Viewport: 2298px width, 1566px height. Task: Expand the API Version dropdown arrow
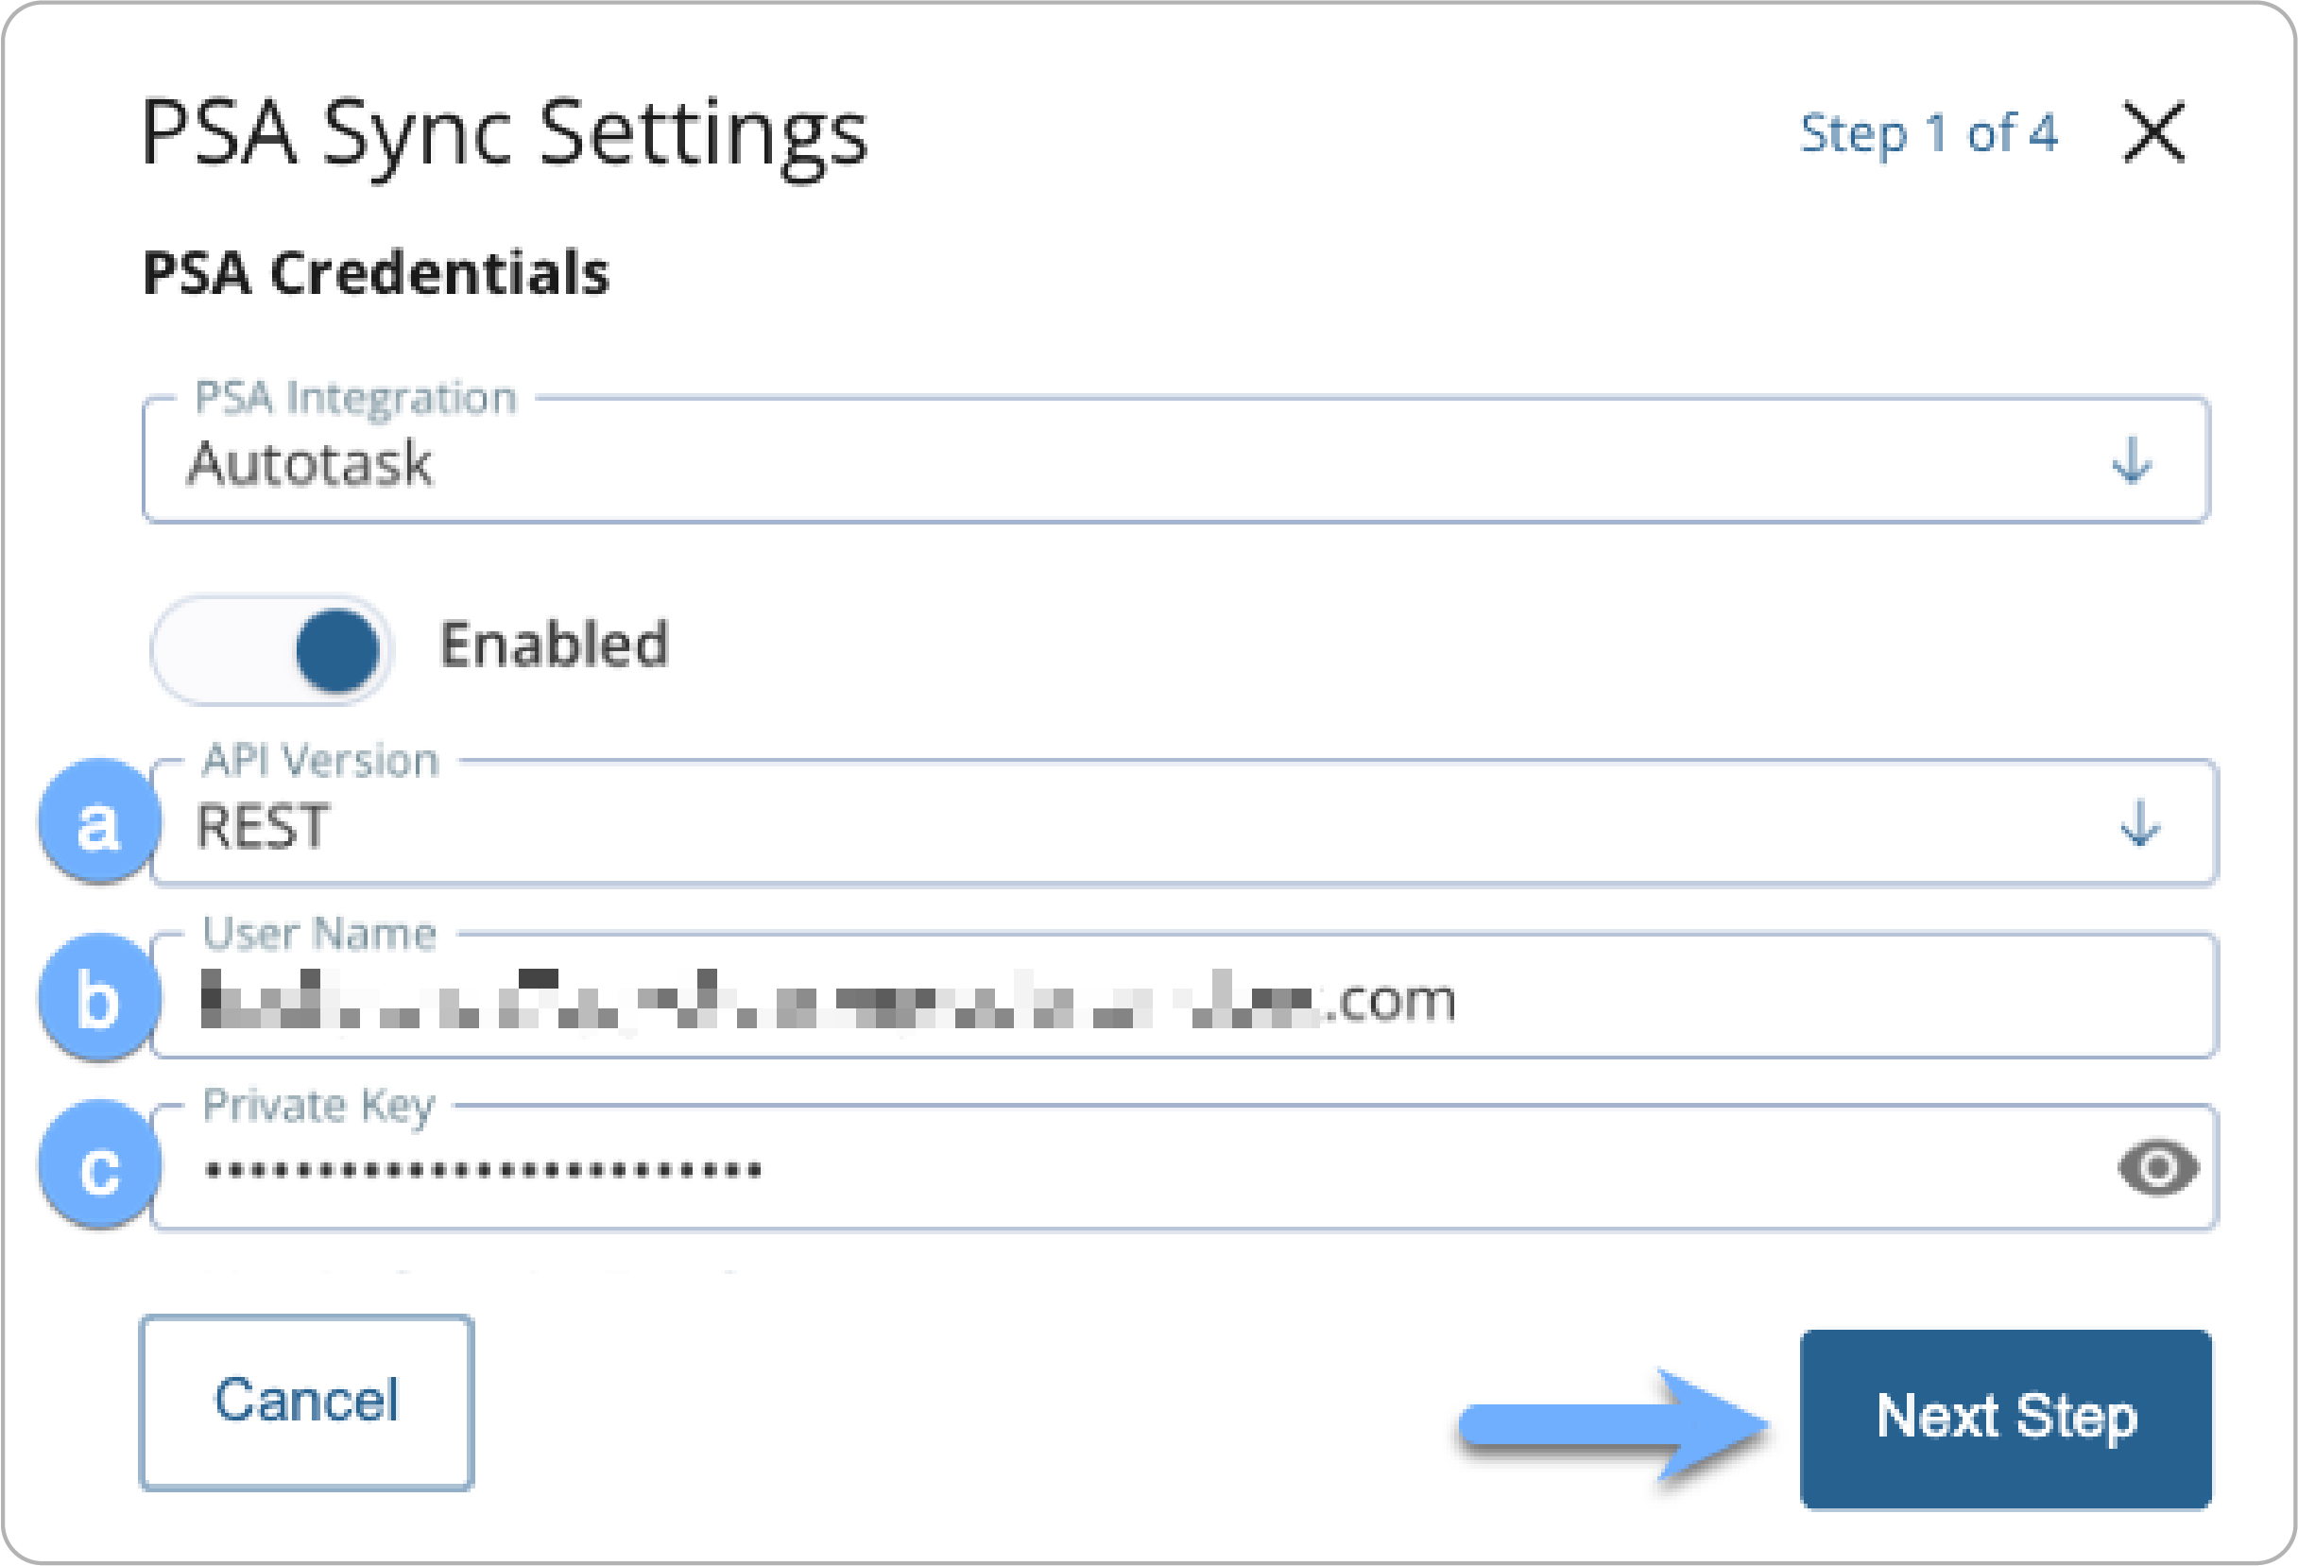tap(2140, 823)
